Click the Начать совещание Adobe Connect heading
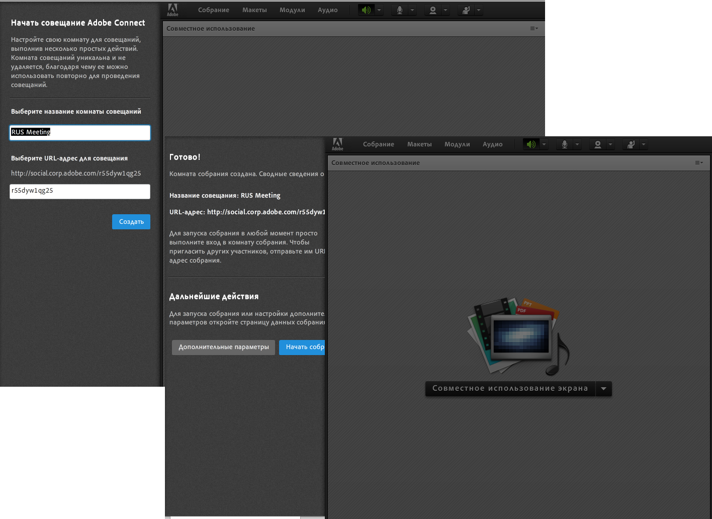Viewport: 712px width, 519px height. coord(78,23)
